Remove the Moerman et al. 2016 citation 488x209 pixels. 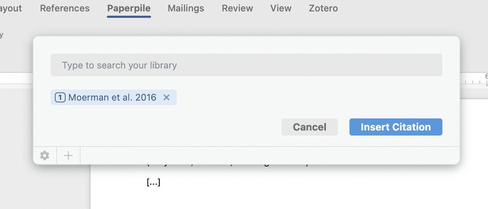(166, 97)
